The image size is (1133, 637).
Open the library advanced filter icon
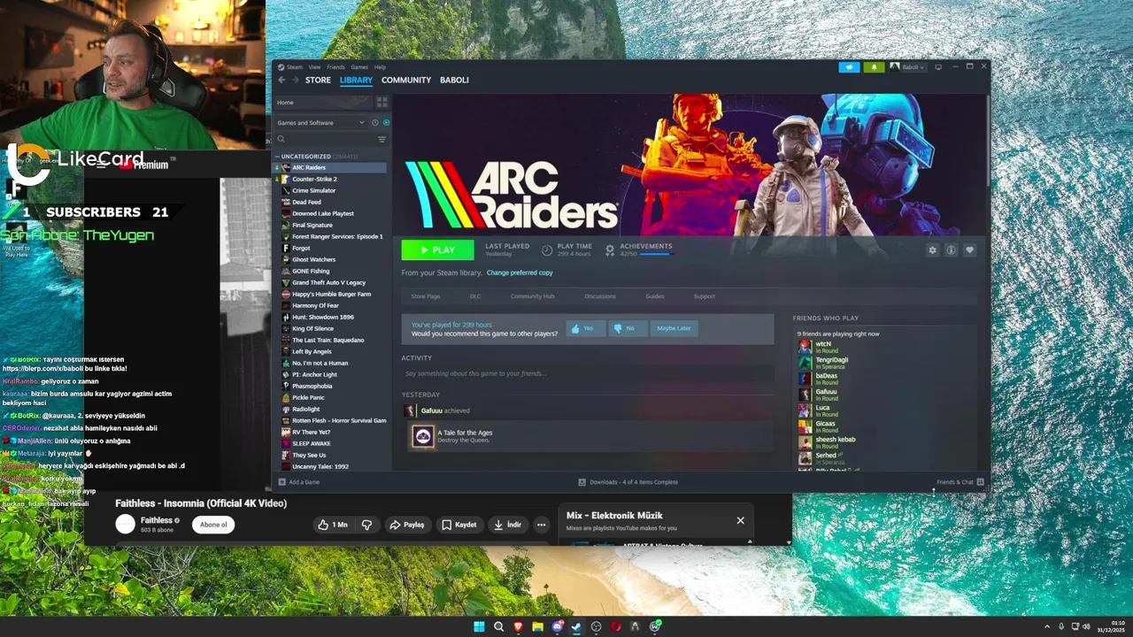coord(382,139)
